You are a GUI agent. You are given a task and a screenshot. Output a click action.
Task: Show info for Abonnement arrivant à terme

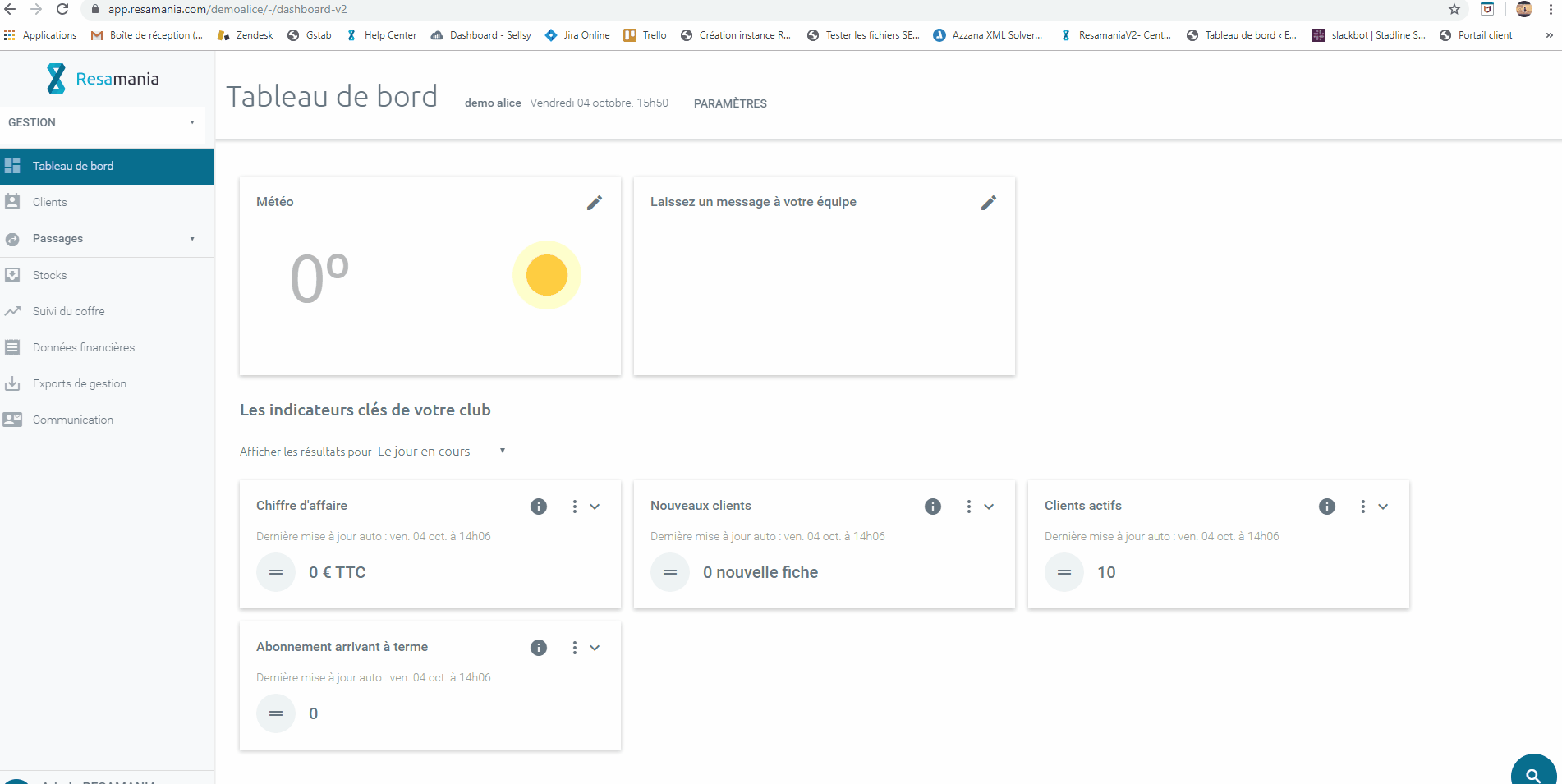click(x=539, y=648)
